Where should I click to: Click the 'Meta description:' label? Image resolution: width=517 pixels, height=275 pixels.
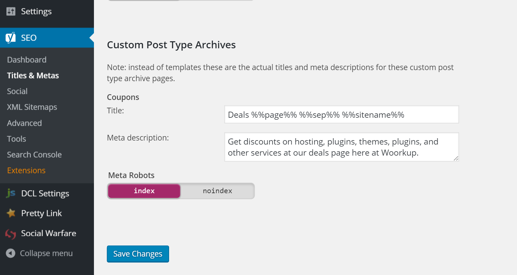(138, 138)
